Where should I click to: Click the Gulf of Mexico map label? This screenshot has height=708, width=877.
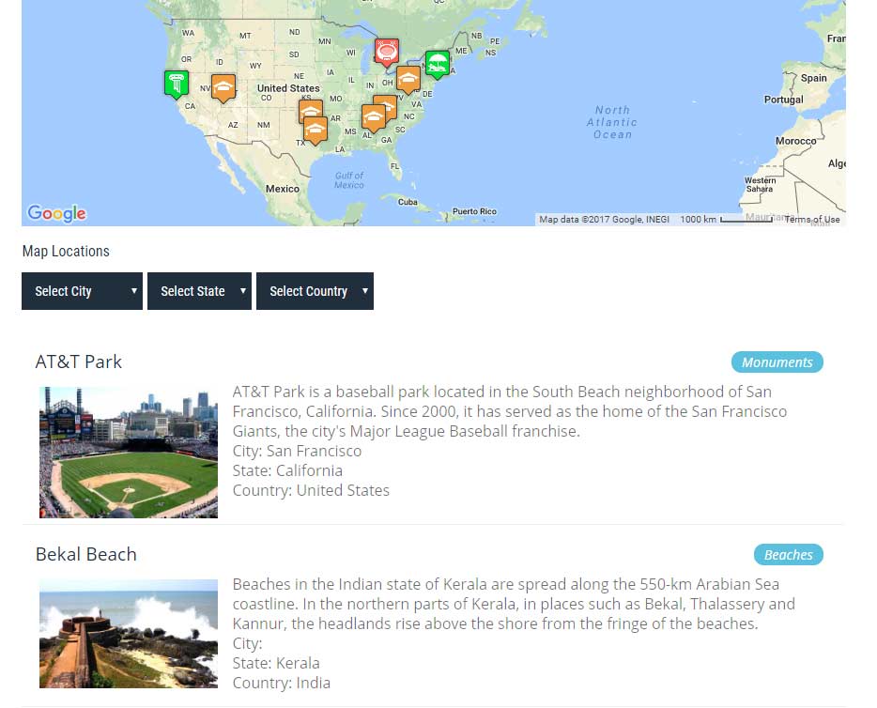[x=349, y=180]
